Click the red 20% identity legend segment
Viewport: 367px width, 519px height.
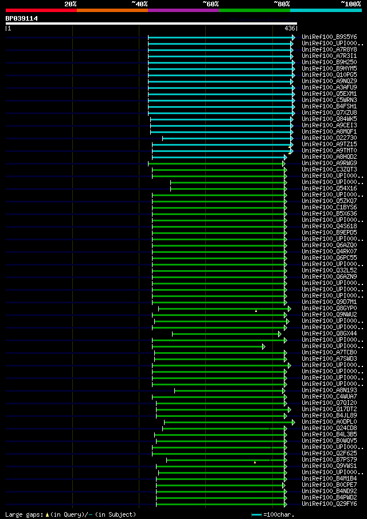tap(41, 10)
